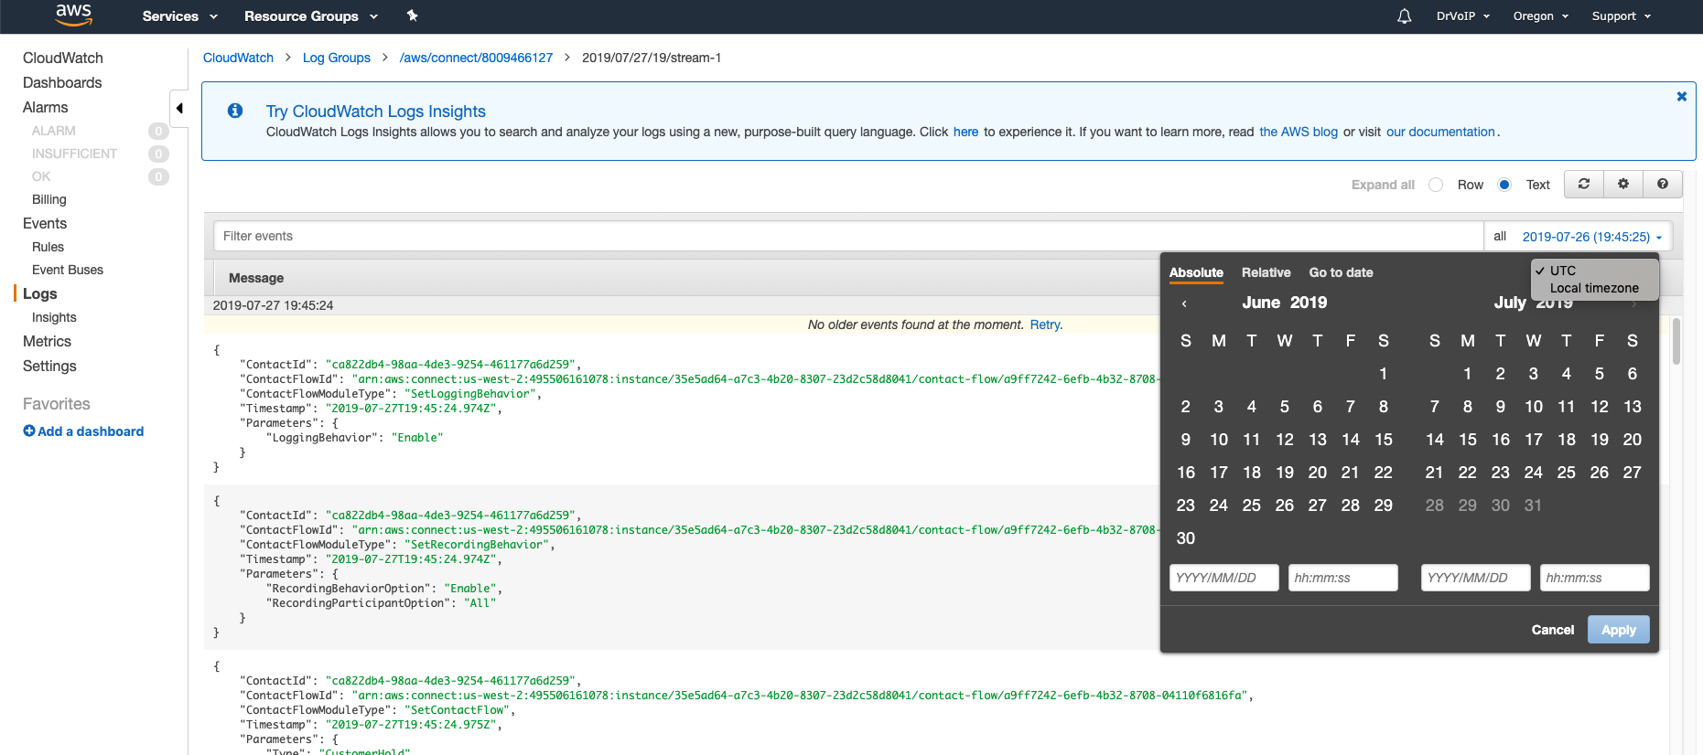The image size is (1703, 755).
Task: Go to previous month in calendar
Action: (1184, 303)
